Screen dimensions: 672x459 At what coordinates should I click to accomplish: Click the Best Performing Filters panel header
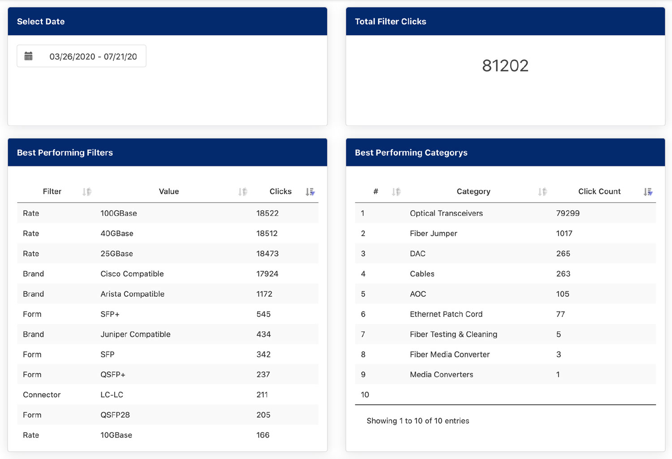tap(168, 152)
